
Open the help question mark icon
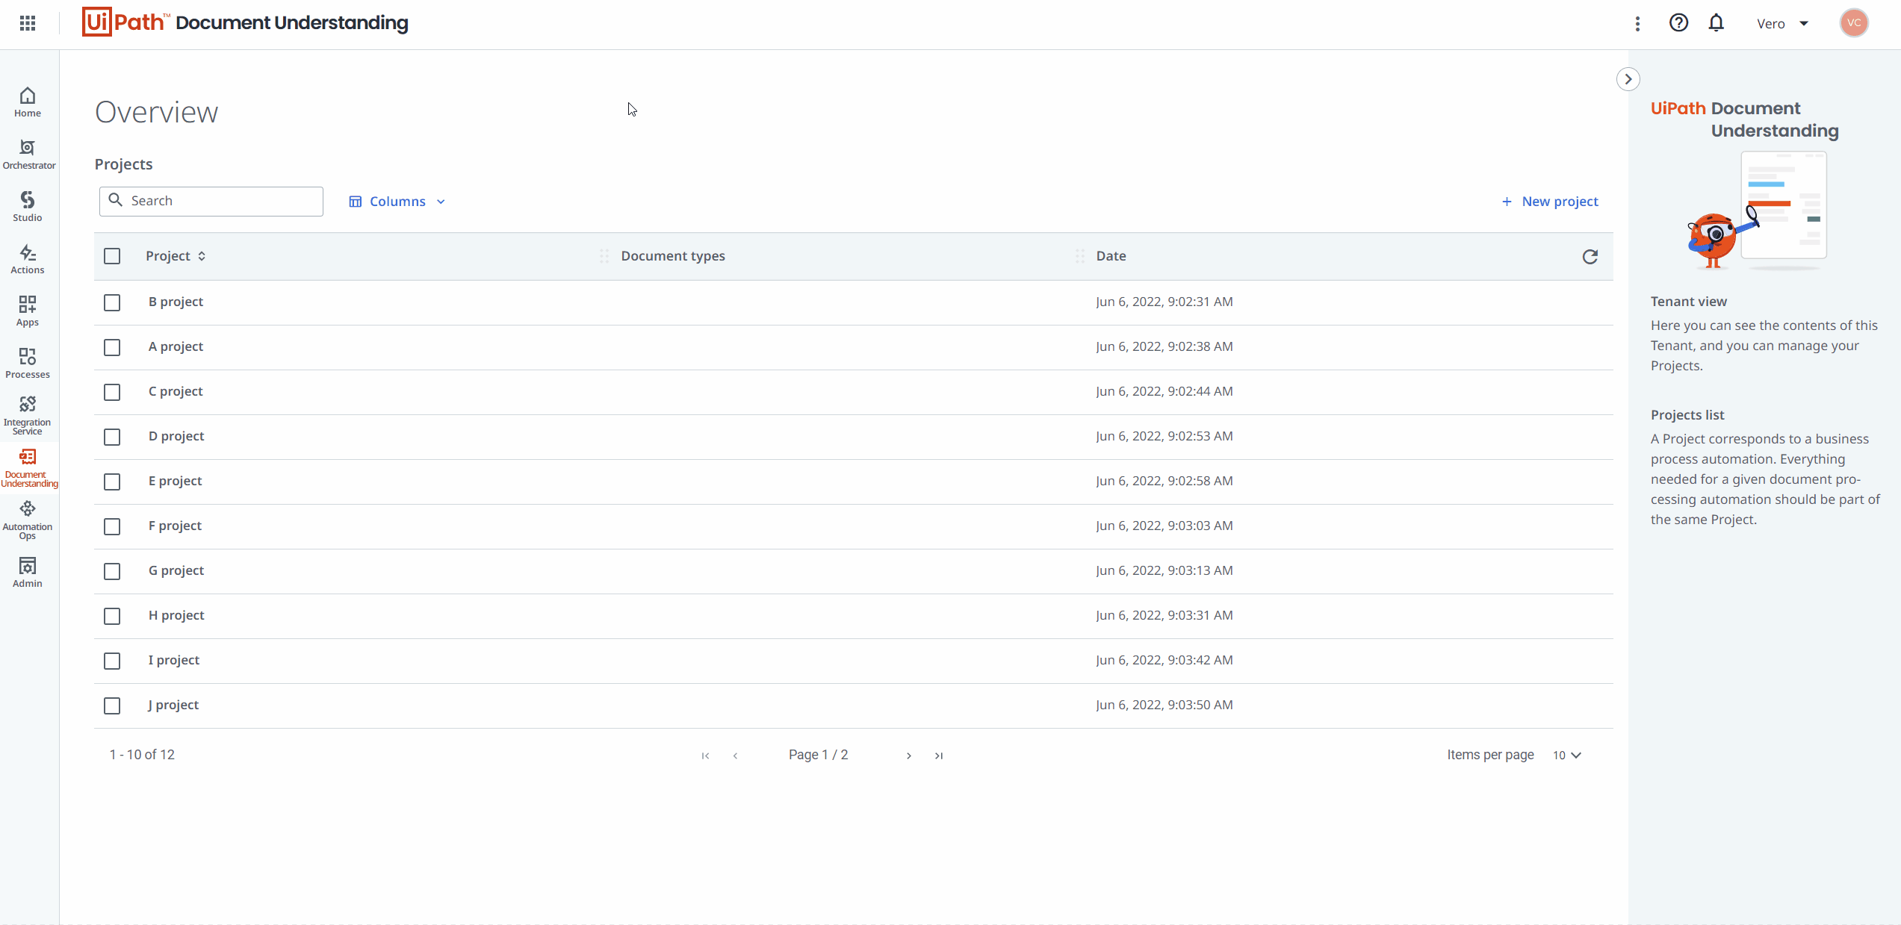(1678, 23)
